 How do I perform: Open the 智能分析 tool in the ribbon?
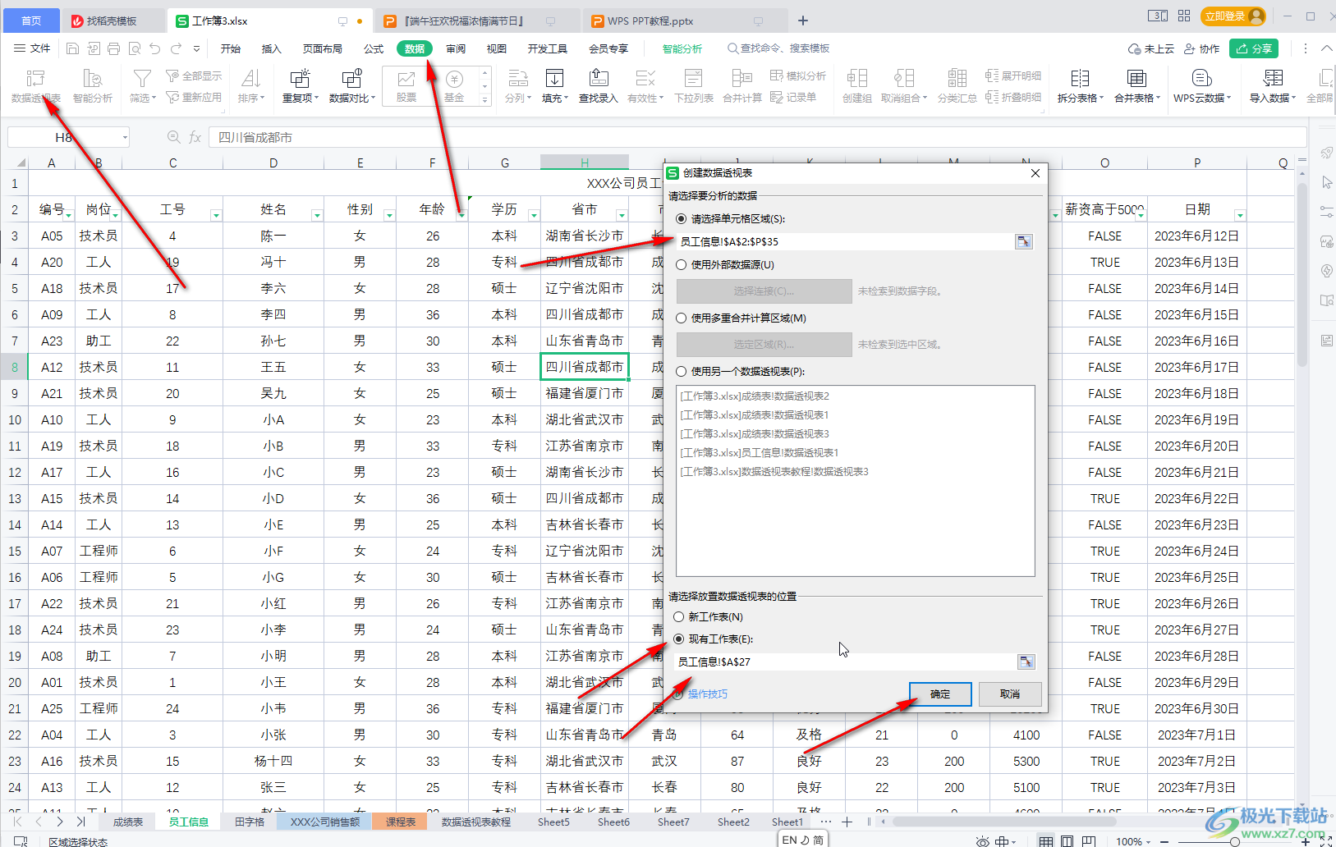click(93, 86)
